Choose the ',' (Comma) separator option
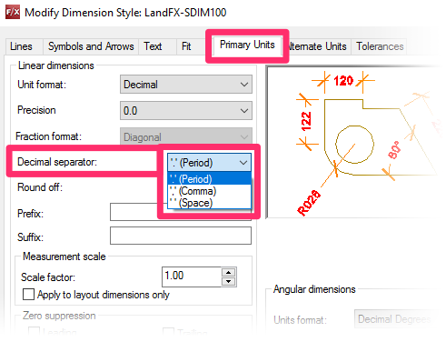446x342 pixels. pos(210,191)
